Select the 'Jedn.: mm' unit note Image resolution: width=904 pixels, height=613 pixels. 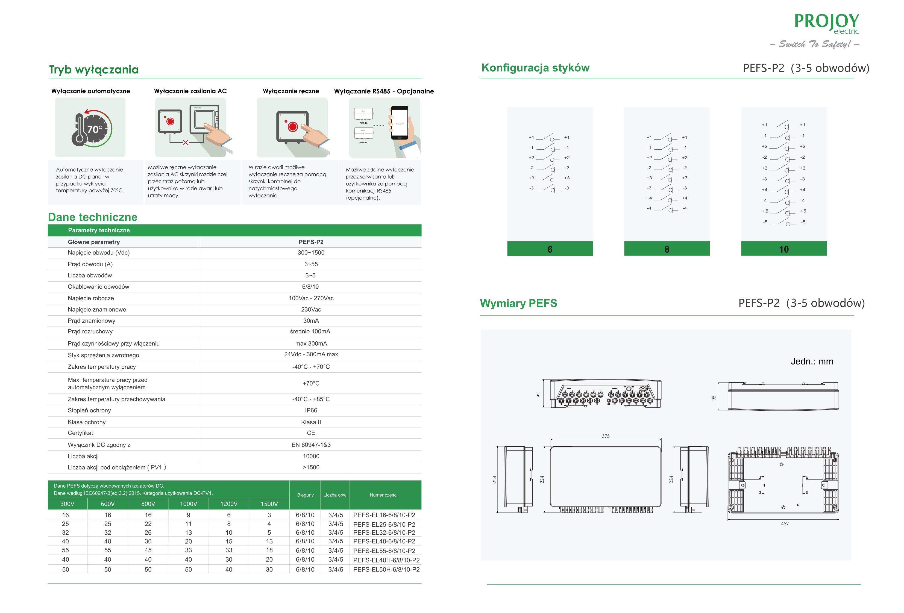tap(812, 362)
